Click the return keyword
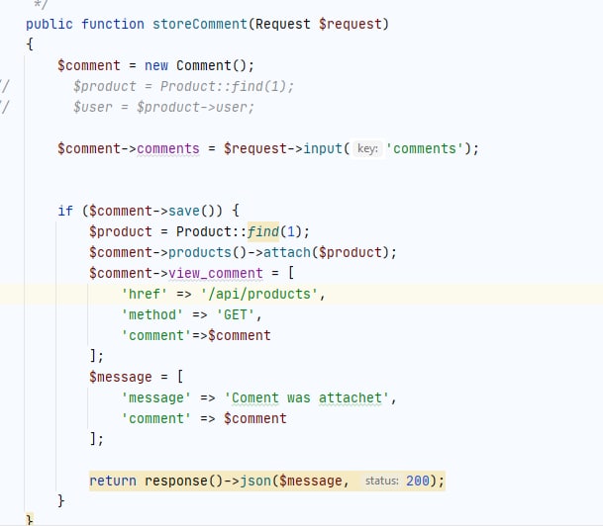Image resolution: width=603 pixels, height=526 pixels. coord(113,481)
